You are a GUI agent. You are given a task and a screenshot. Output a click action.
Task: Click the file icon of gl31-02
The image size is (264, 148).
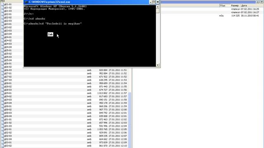(x=2, y=123)
